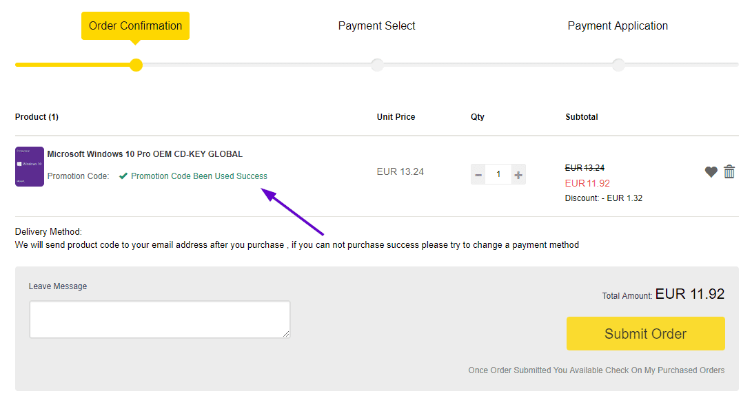The width and height of the screenshot is (752, 400).
Task: Remove the product with the trash icon
Action: coord(729,171)
